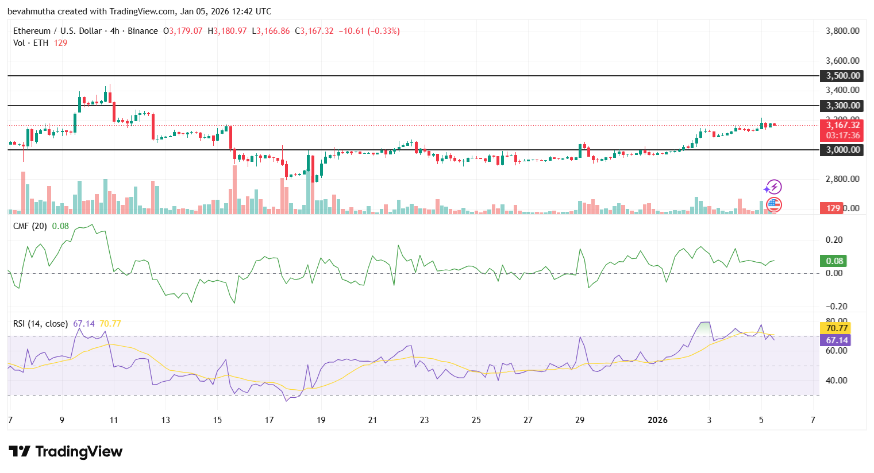This screenshot has width=874, height=473.
Task: Open the US flag economic event icon
Action: point(773,204)
